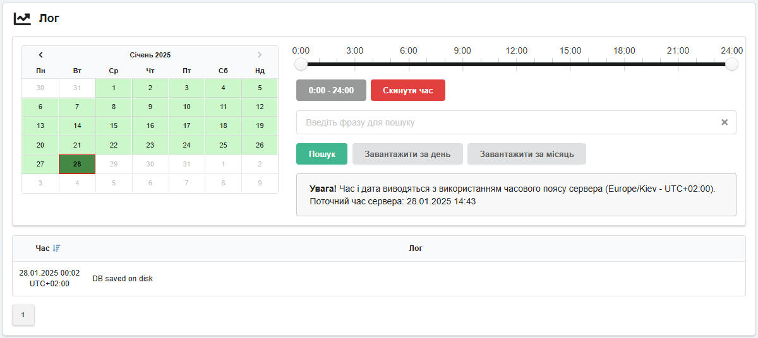The image size is (758, 338).
Task: Click the right time slider handle at 24:00
Action: tap(731, 64)
